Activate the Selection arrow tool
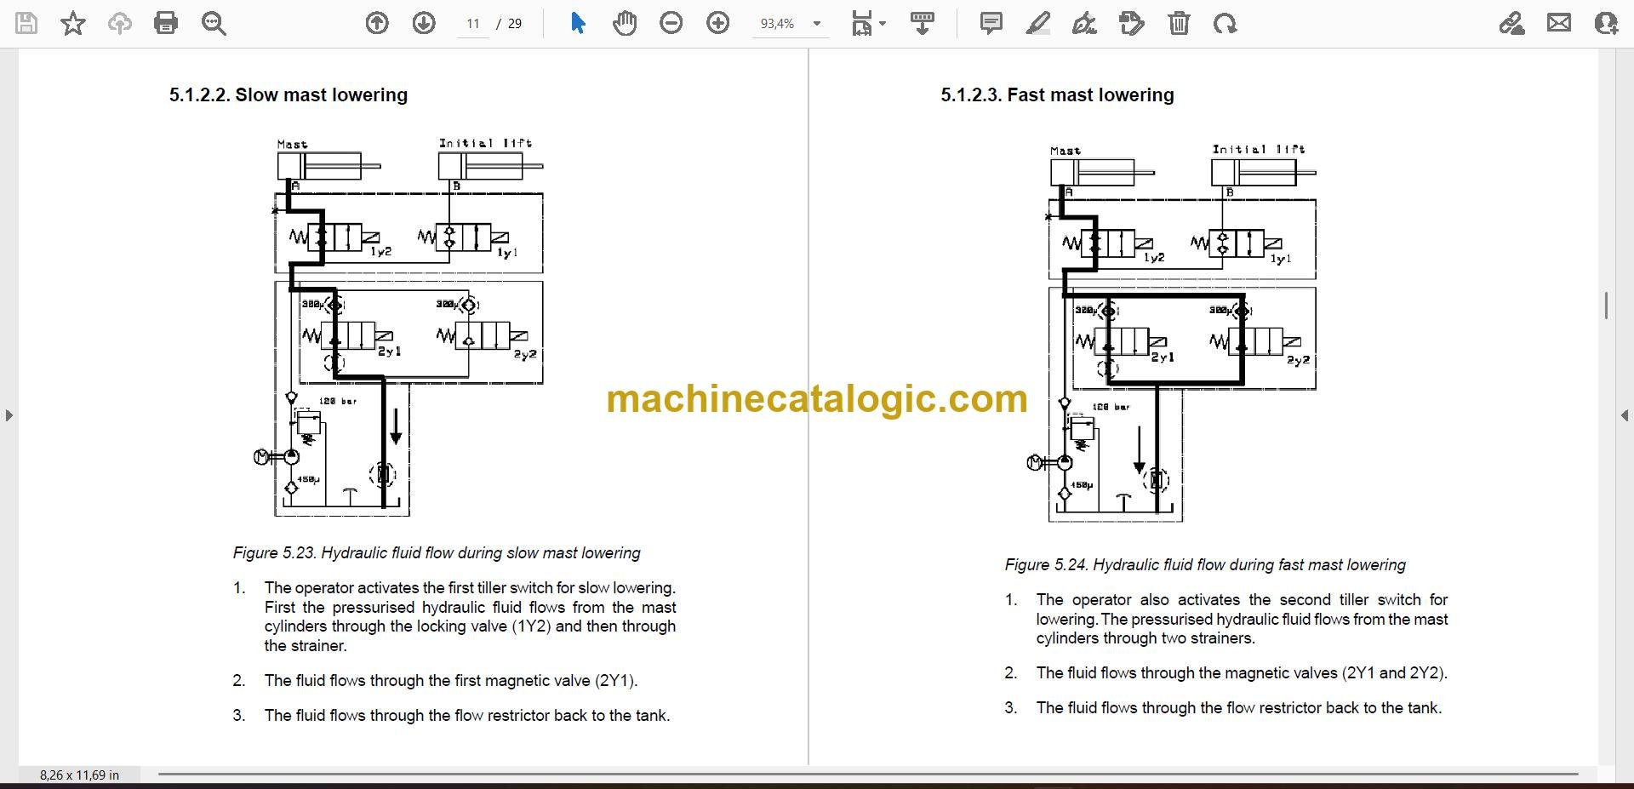 (578, 23)
